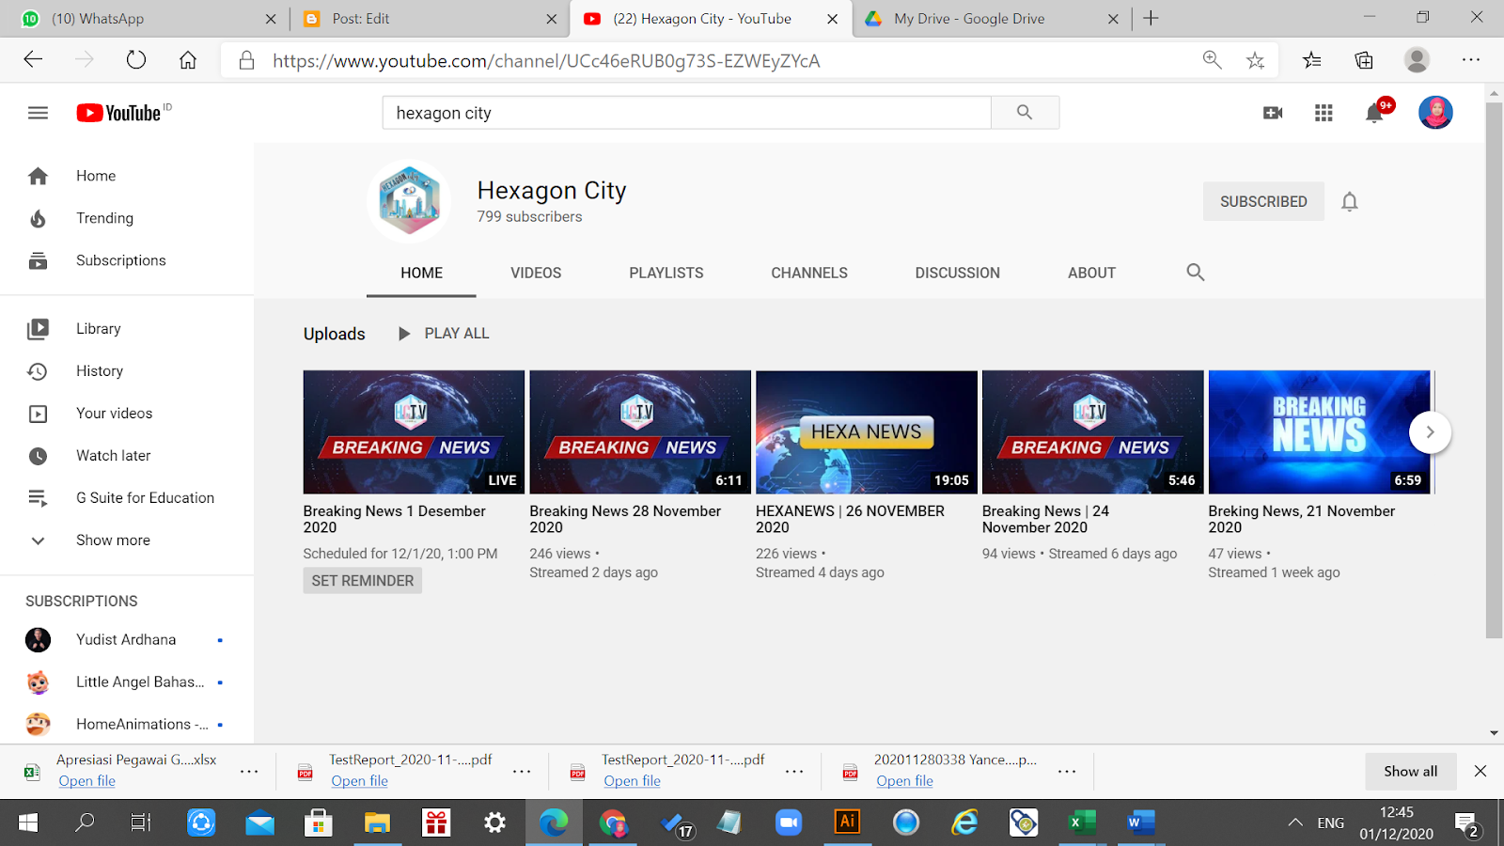Show hidden system tray icons
The image size is (1504, 846).
pos(1295,822)
